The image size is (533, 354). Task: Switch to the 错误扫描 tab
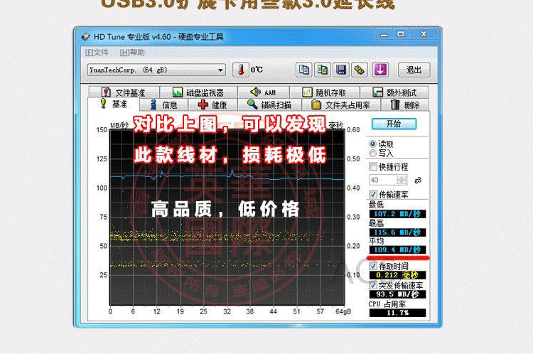(269, 104)
